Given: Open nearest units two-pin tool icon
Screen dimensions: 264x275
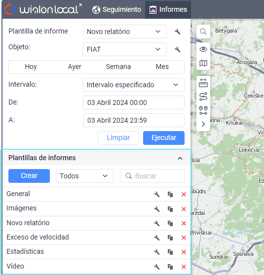Looking at the screenshot, I should click(x=203, y=110).
